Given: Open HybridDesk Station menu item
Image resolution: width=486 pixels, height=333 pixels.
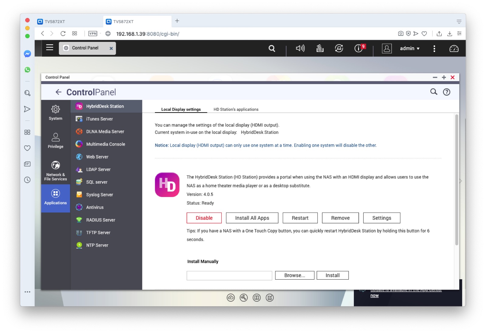Looking at the screenshot, I should 106,106.
